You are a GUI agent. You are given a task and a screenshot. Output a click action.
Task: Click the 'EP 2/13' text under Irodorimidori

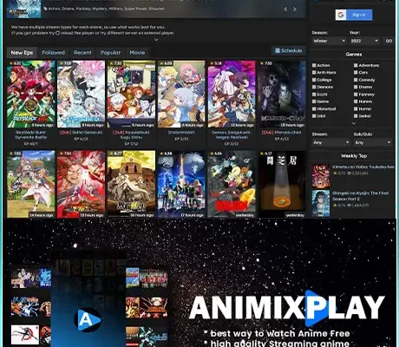[x=181, y=139]
